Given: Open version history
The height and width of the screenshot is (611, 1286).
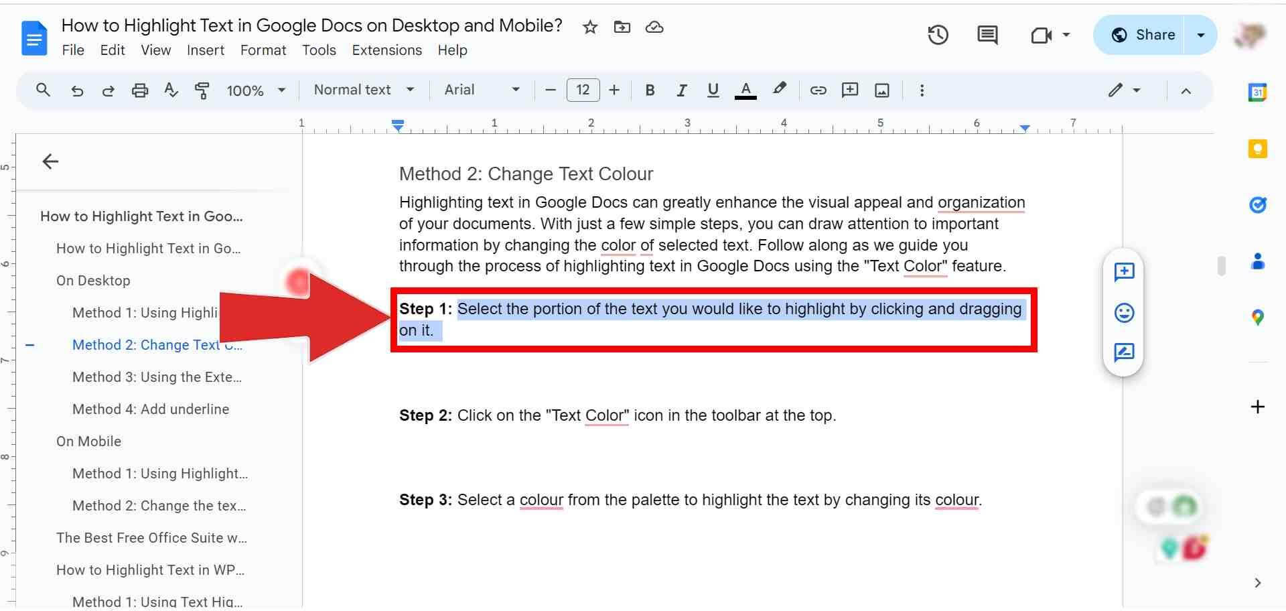Looking at the screenshot, I should click(938, 35).
